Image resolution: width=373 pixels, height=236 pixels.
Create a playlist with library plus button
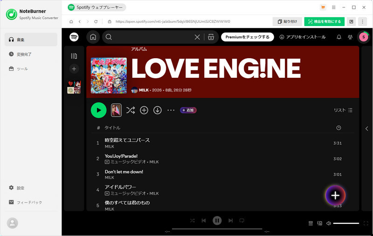pos(74,69)
